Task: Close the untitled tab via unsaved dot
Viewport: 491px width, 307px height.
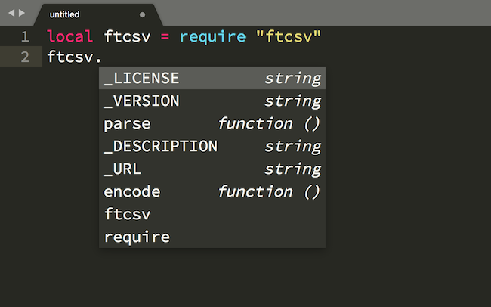Action: (142, 14)
